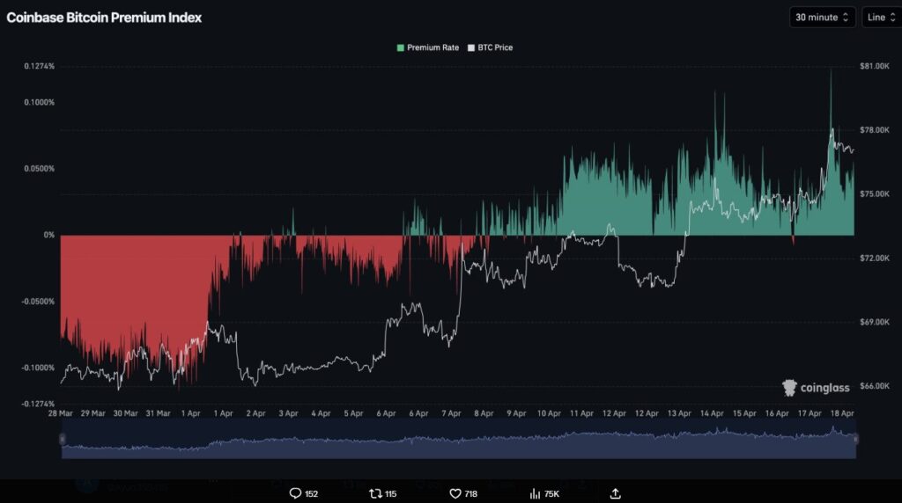Click the Coinbase Bitcoin Premium Index title
This screenshot has height=503, width=902.
pyautogui.click(x=104, y=17)
